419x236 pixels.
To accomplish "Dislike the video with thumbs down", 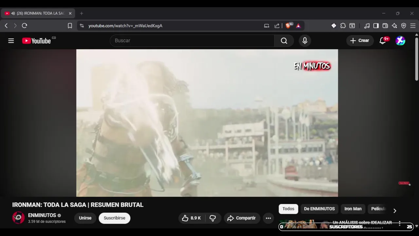I will [x=213, y=218].
